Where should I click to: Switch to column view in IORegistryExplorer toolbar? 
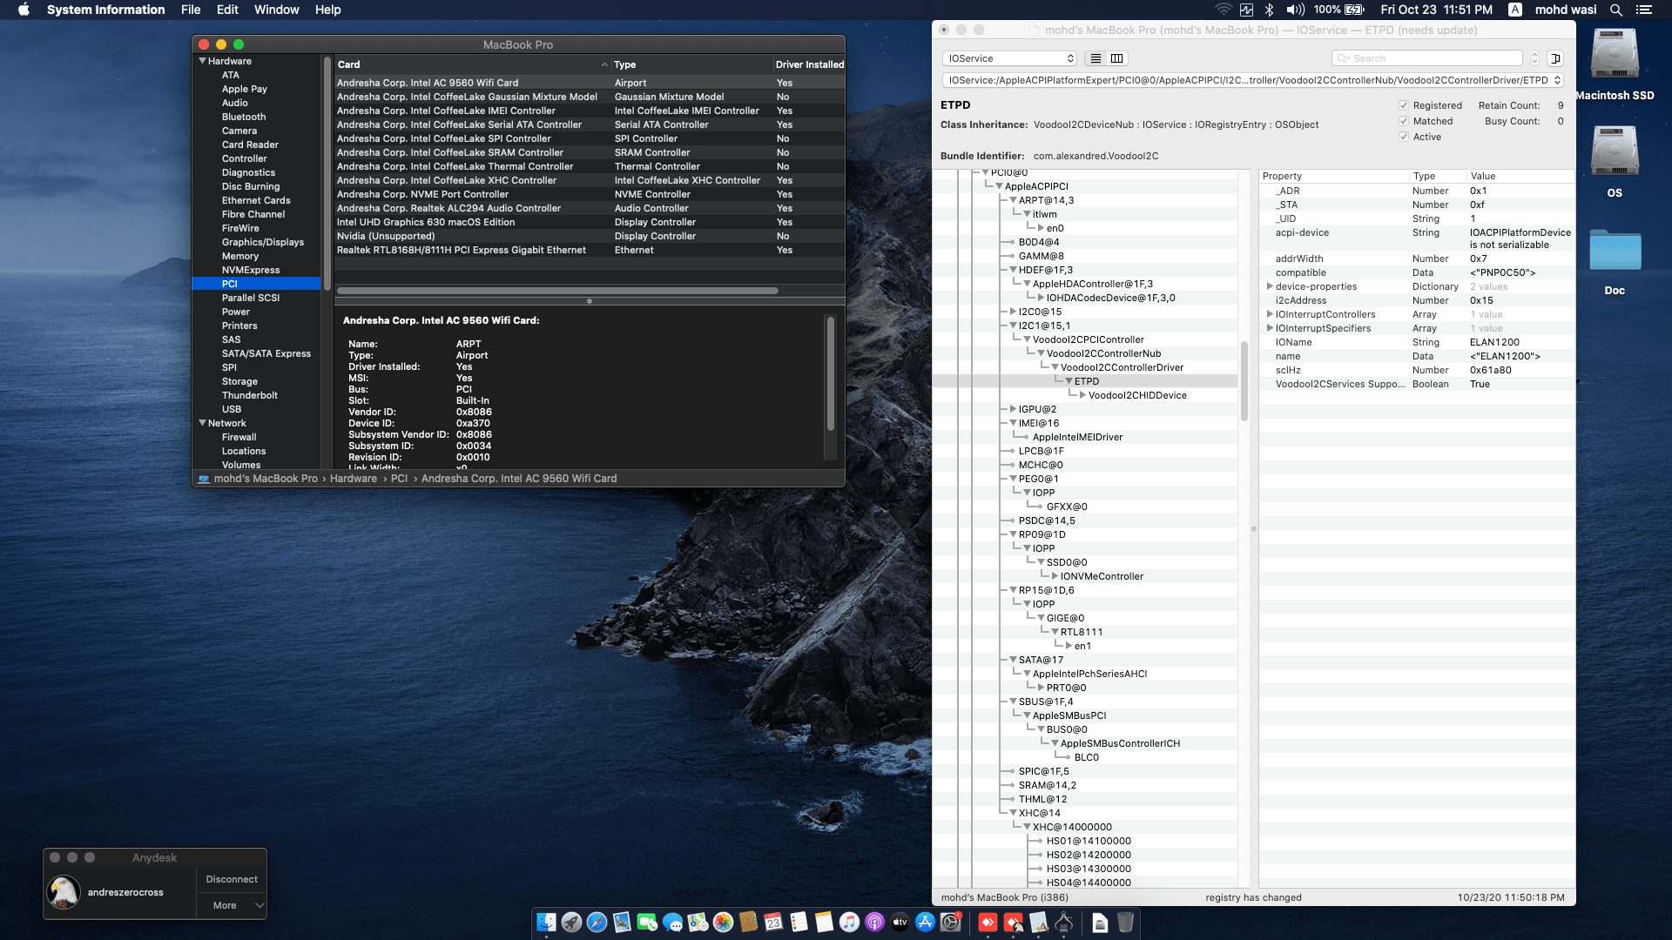click(x=1117, y=57)
